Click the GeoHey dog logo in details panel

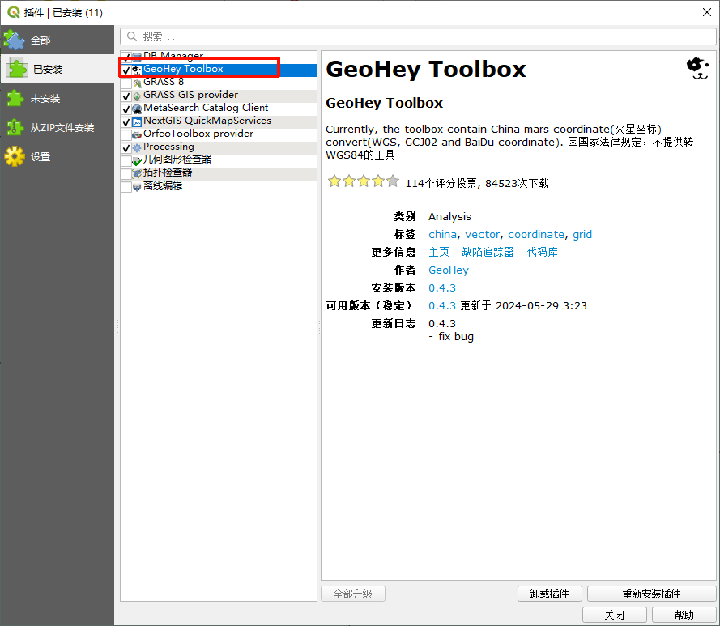pos(697,69)
